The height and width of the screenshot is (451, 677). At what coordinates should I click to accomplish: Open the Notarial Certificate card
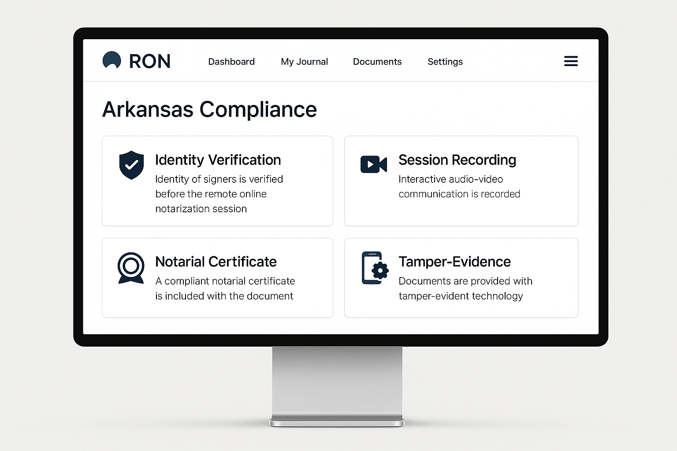217,277
